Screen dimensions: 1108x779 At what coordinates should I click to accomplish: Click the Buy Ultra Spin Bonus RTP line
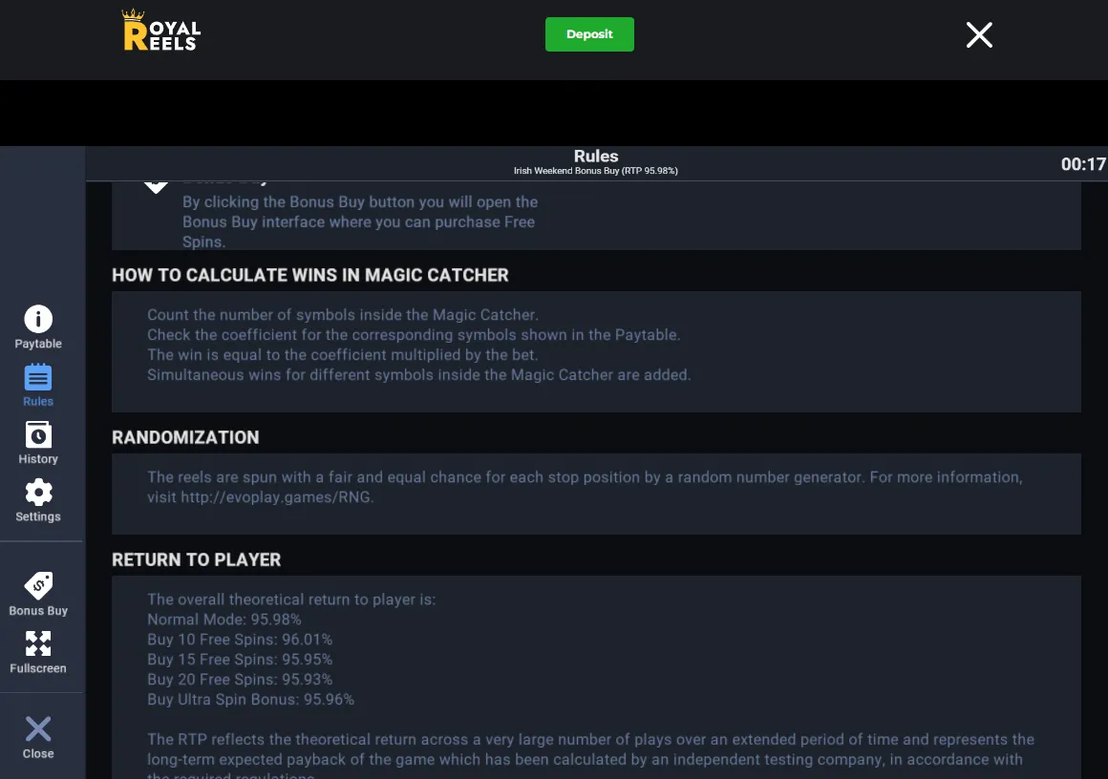[x=250, y=699]
